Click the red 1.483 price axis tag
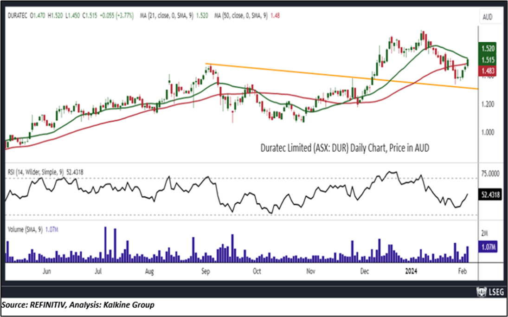 click(488, 70)
